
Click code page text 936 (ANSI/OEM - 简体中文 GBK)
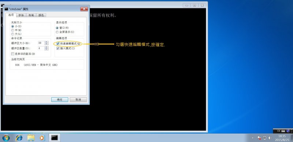[x=36, y=65]
